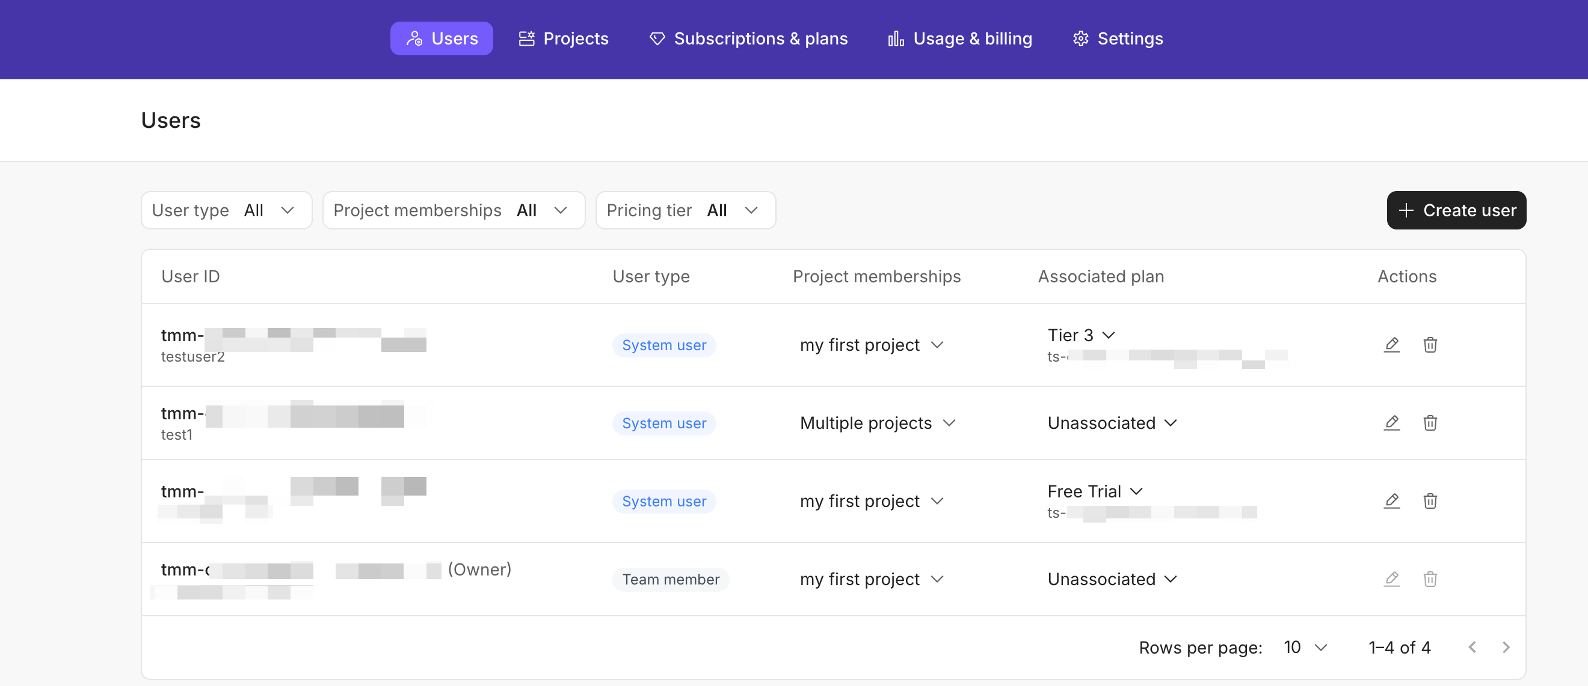Click edit pencil icon for test1 row
This screenshot has height=686, width=1588.
coord(1391,423)
